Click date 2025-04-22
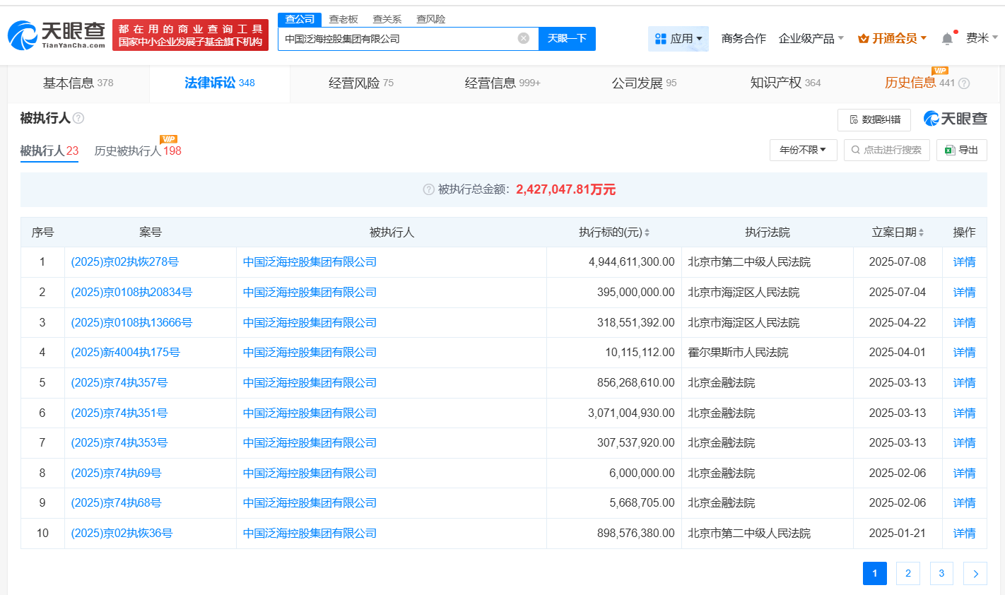This screenshot has height=595, width=1005. (898, 323)
